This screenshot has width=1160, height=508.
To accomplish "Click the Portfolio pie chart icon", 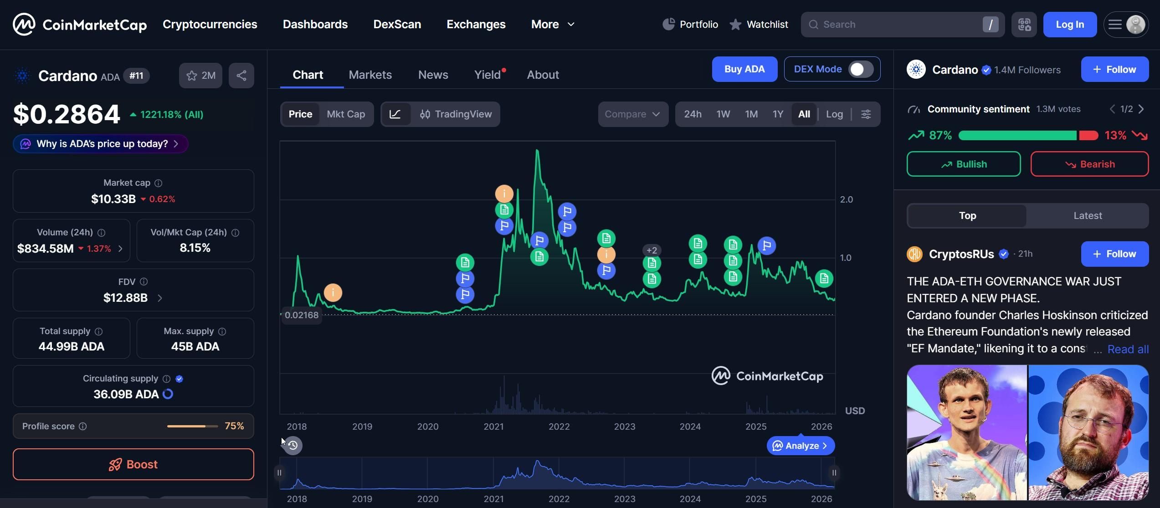I will click(x=668, y=24).
